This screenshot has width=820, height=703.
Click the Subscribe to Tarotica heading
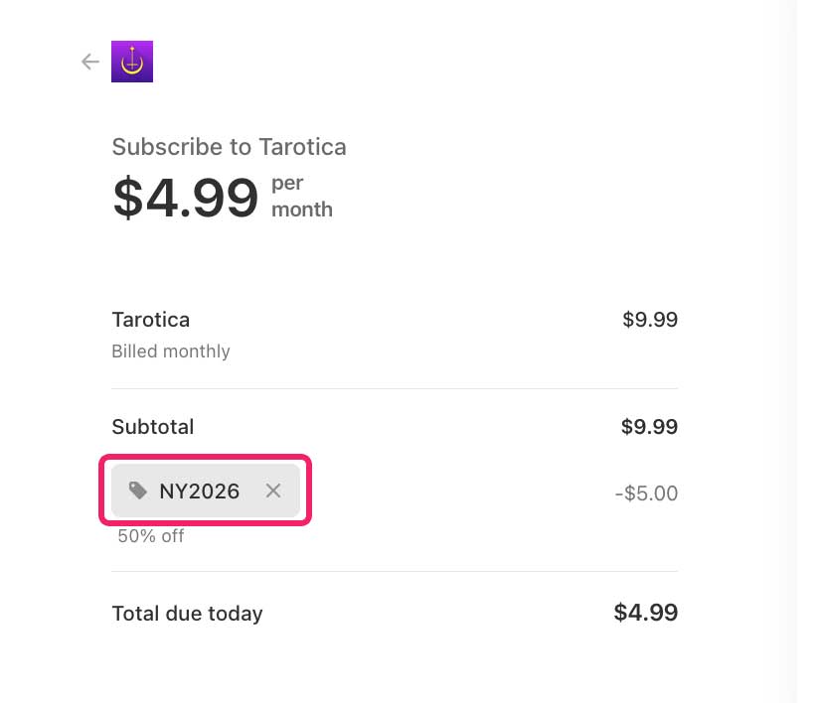click(229, 147)
